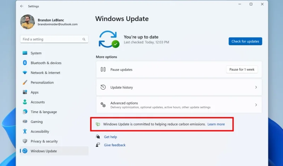
Task: Click the Apps sidebar icon
Action: [25, 92]
